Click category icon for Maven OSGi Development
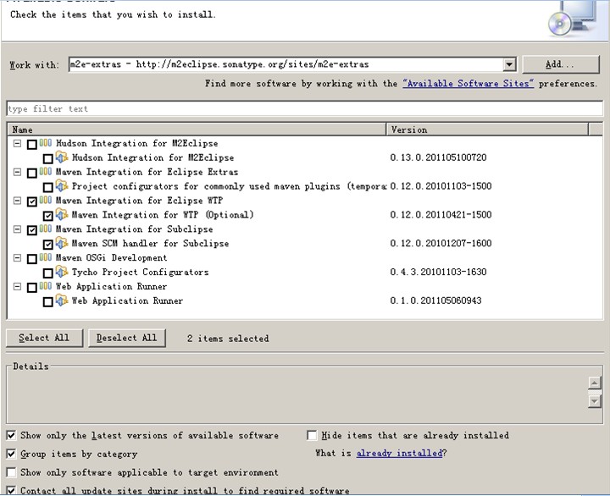 pos(45,257)
